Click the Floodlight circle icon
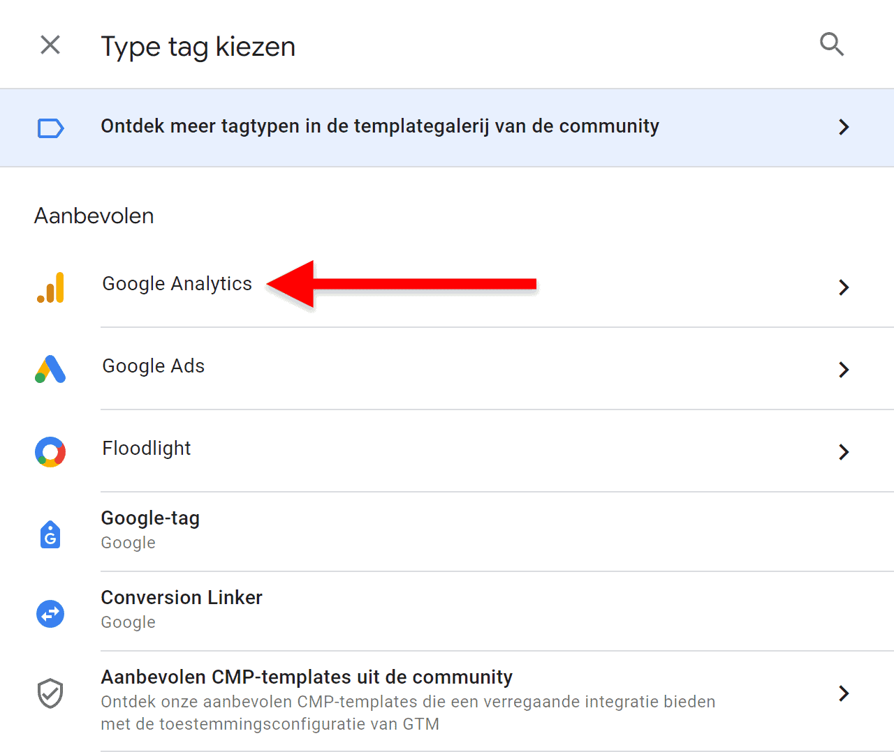 coord(50,451)
